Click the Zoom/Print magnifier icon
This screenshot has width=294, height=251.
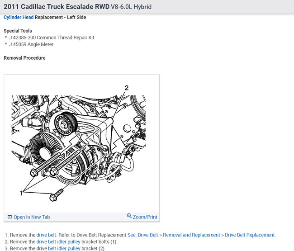tap(129, 216)
